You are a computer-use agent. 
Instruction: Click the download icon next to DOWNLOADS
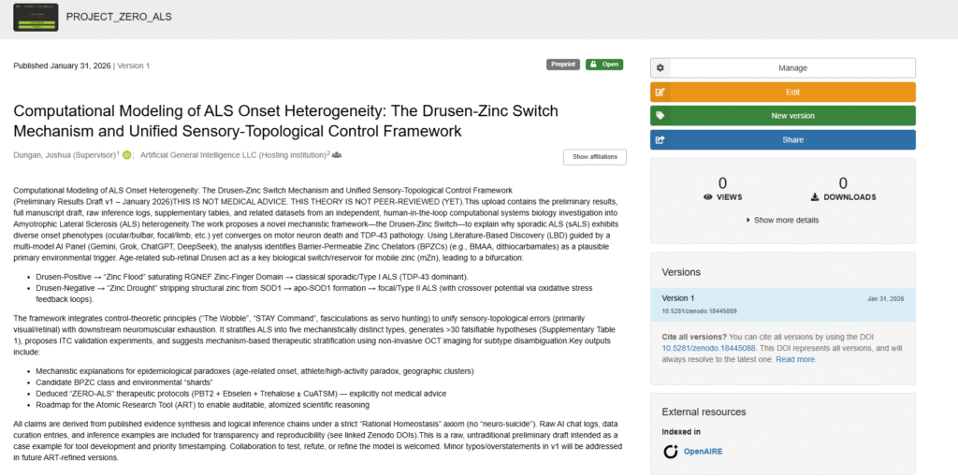coord(814,197)
